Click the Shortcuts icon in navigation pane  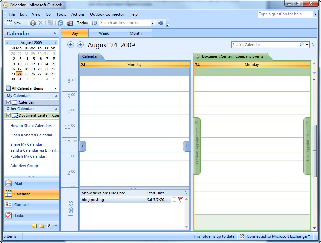point(49,226)
